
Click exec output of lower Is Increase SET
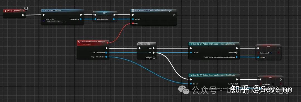281,79
